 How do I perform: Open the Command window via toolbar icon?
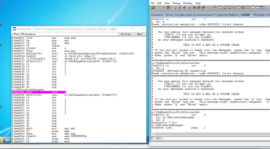tap(221, 8)
